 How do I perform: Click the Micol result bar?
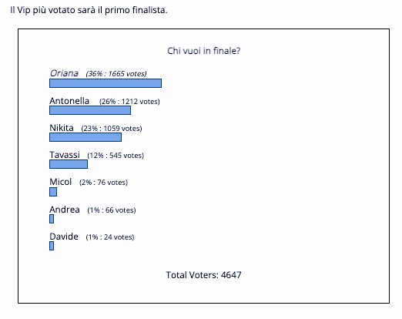[53, 192]
